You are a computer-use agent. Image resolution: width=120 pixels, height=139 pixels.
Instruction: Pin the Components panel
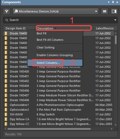(113, 2)
